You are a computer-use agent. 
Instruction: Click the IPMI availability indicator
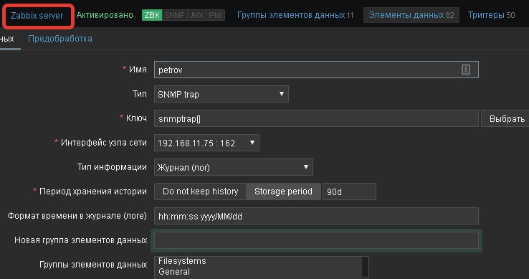(x=215, y=15)
